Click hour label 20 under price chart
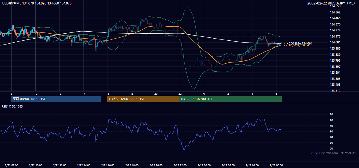The image size is (359, 168). pos(156,94)
